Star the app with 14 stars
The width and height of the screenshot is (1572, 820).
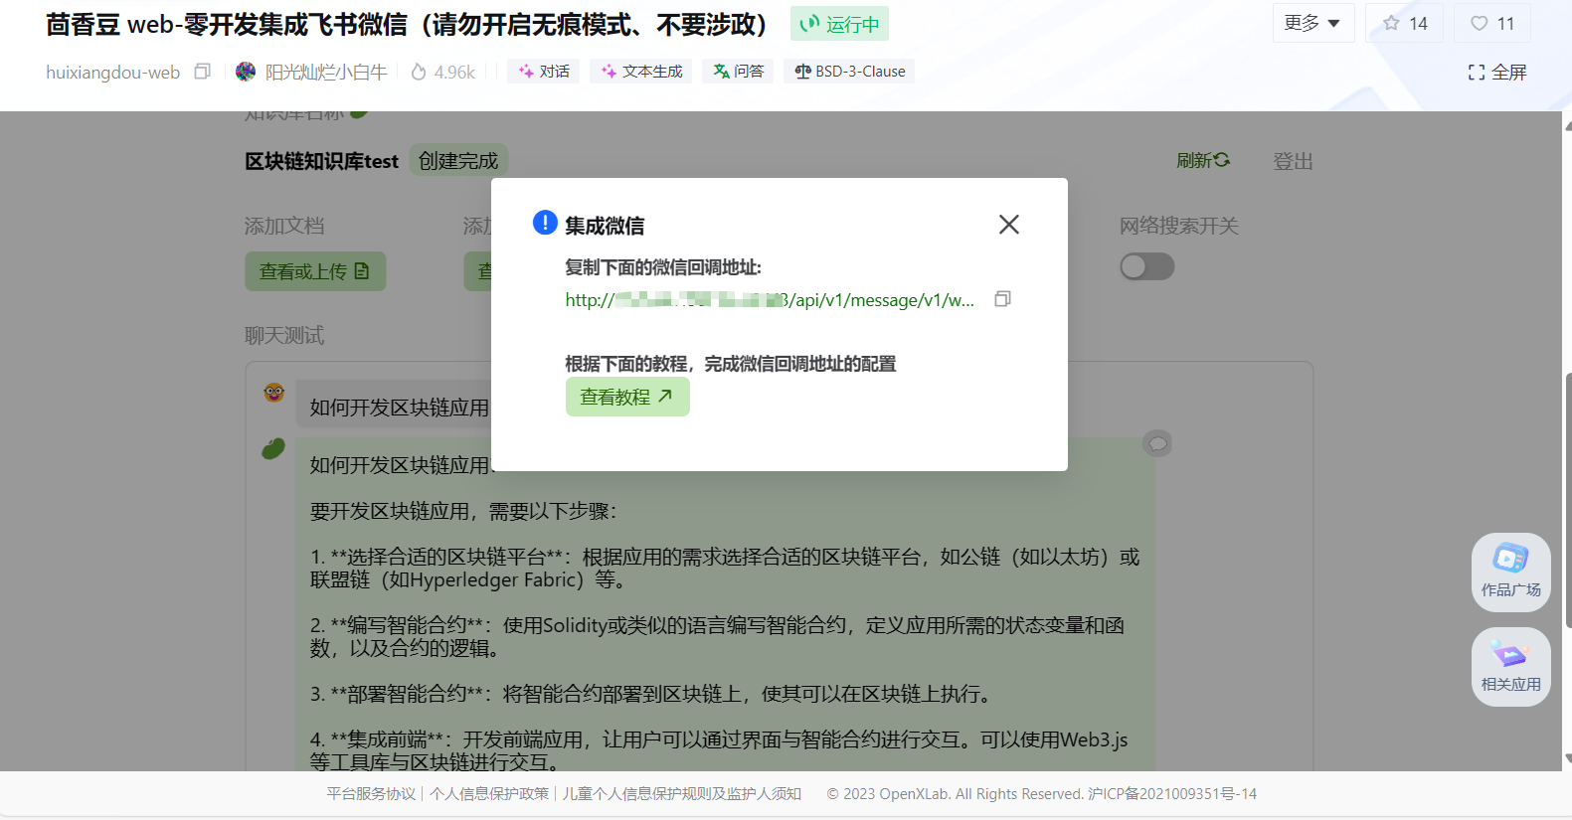tap(1404, 23)
